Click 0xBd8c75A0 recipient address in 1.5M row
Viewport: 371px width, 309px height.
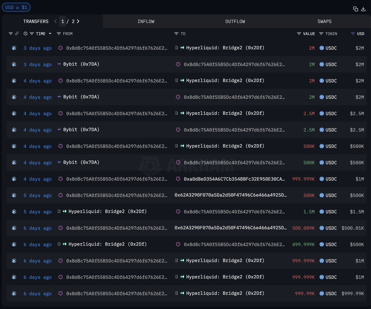(235, 212)
